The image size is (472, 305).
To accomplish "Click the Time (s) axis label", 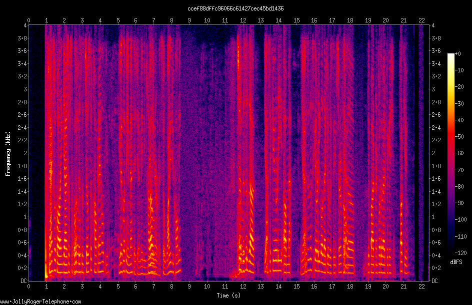I will tap(228, 296).
